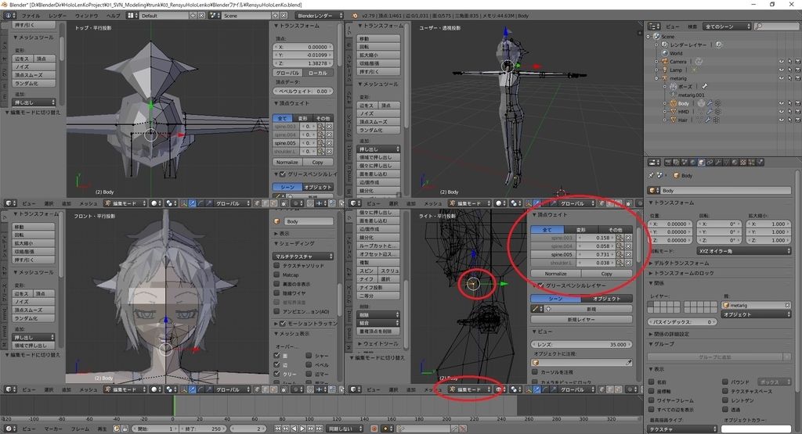Toggle the グリースペンシルレイヤー checkbox in Right view
This screenshot has width=802, height=434.
pyautogui.click(x=541, y=285)
